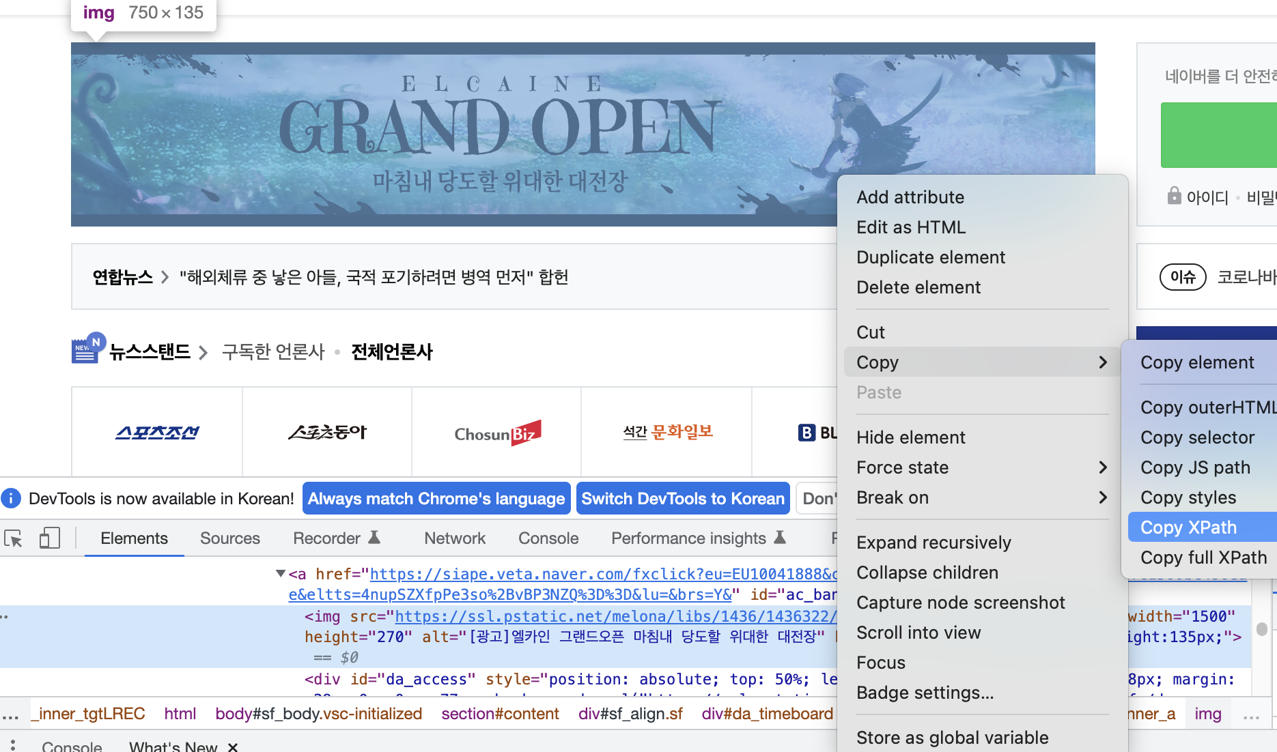Click Switch DevTools to Korean button

point(683,498)
